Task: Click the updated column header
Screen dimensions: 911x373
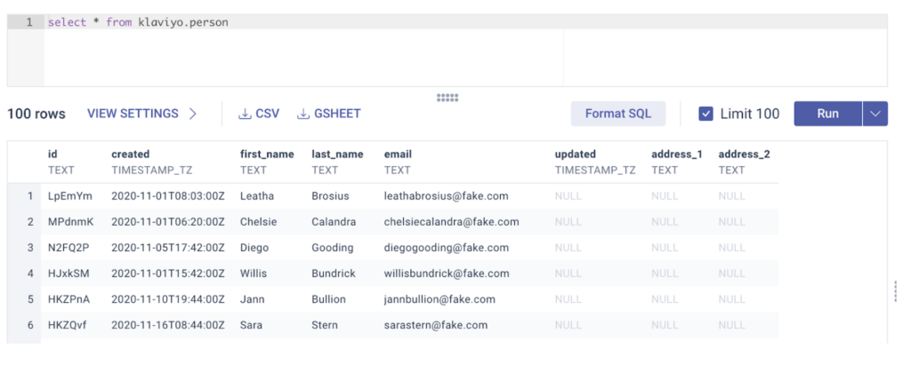Action: coord(576,155)
